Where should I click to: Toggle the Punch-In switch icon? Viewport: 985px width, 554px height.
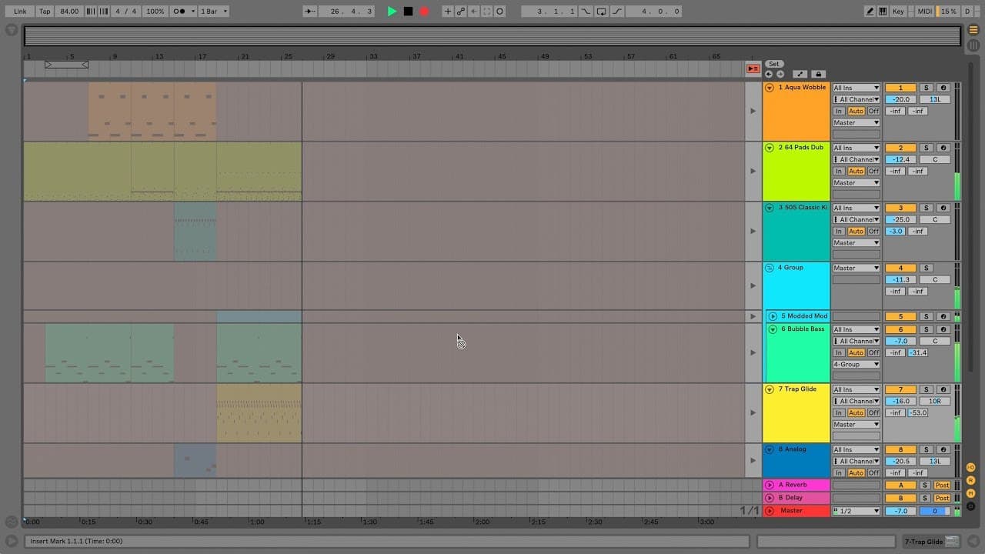point(586,12)
